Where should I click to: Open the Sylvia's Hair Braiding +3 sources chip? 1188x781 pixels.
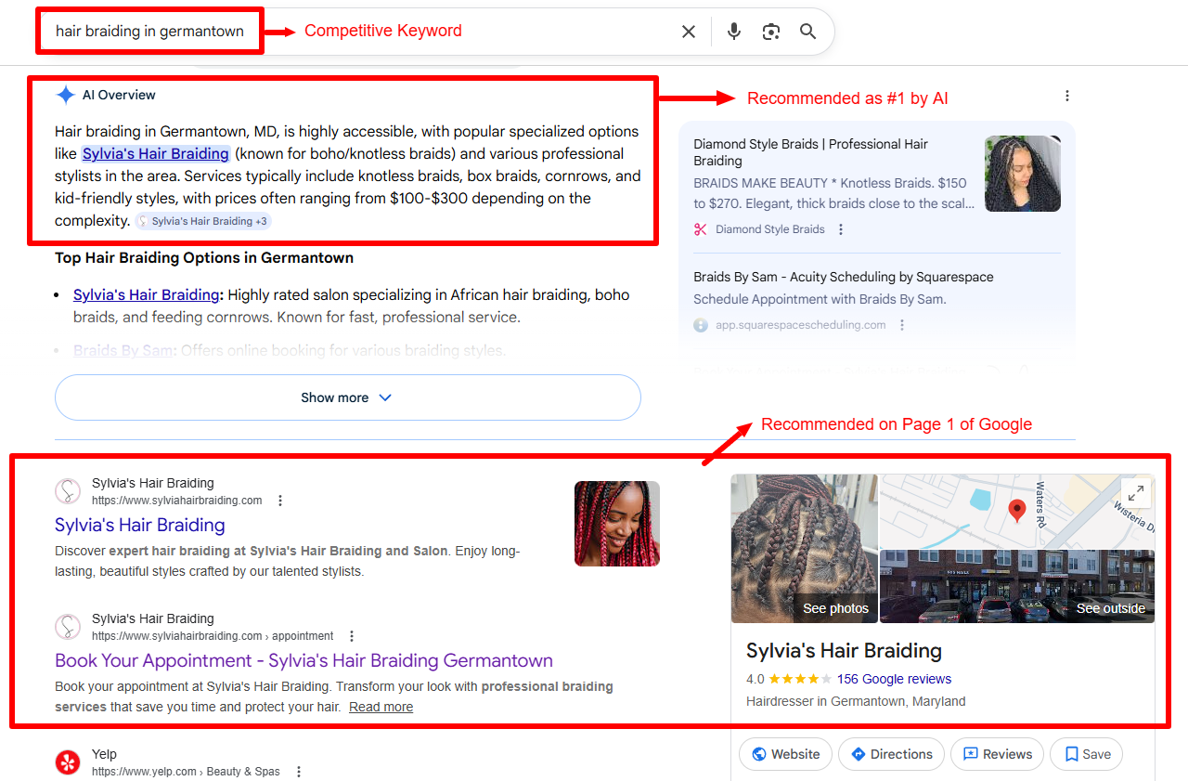203,221
